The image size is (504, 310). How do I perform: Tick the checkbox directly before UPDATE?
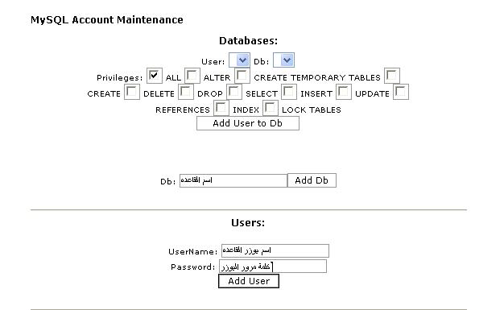[343, 92]
